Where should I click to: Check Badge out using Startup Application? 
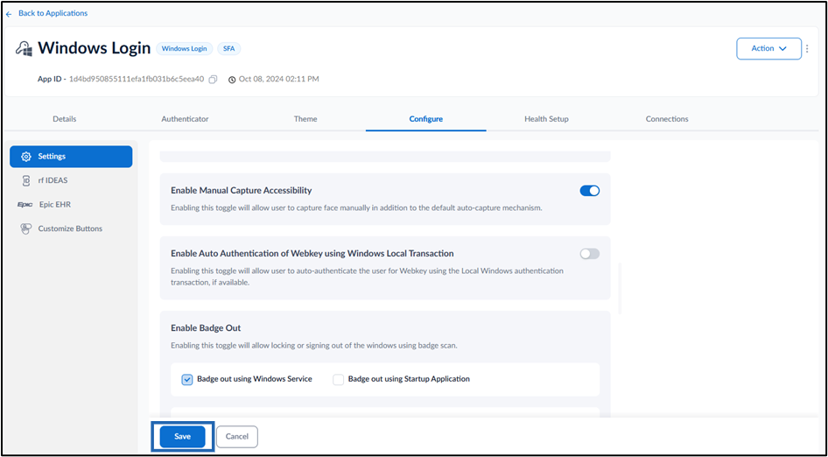coord(339,379)
